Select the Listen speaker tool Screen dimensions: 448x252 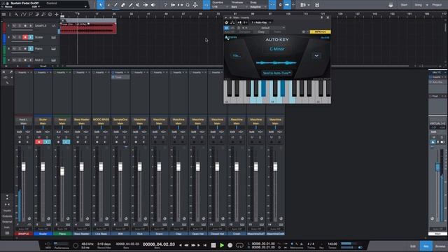(153, 5)
